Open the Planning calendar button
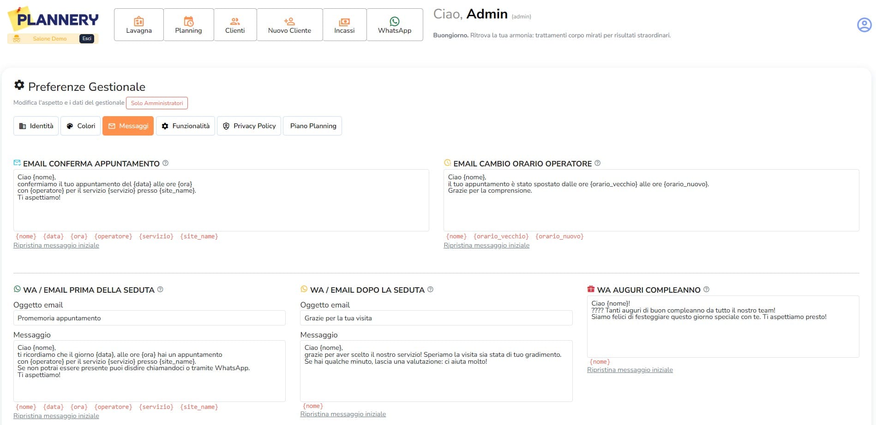The height and width of the screenshot is (425, 876). click(188, 25)
